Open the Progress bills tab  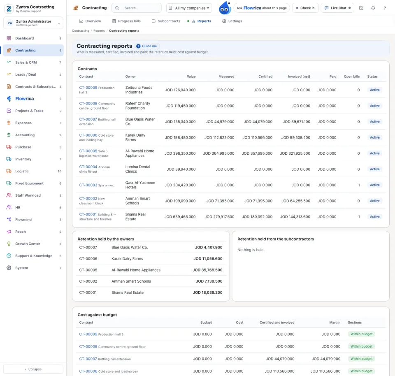[126, 21]
